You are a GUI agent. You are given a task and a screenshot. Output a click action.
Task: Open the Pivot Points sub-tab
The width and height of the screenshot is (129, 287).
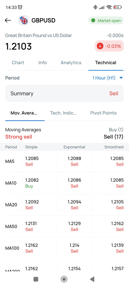click(103, 113)
